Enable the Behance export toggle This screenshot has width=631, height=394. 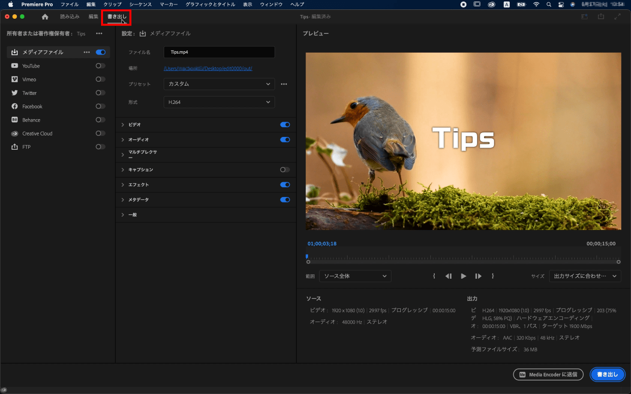click(101, 120)
